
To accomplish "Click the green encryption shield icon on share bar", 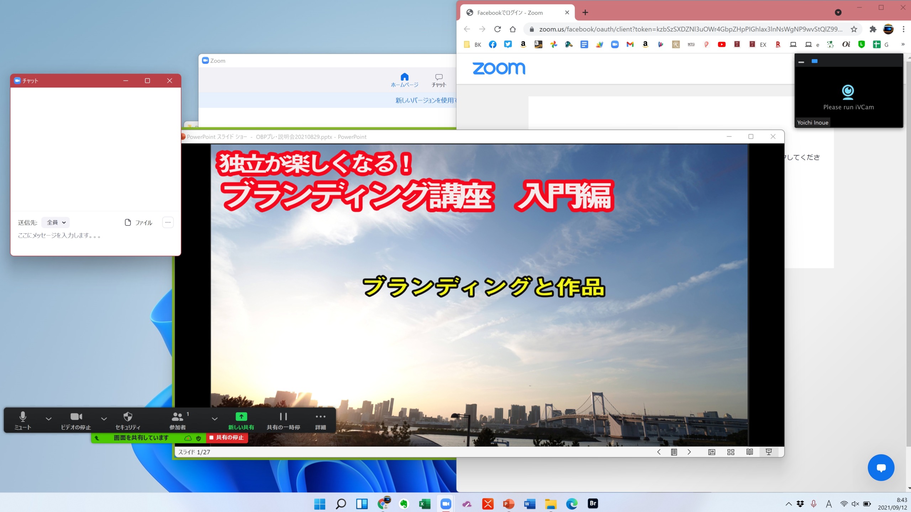I will pyautogui.click(x=199, y=438).
